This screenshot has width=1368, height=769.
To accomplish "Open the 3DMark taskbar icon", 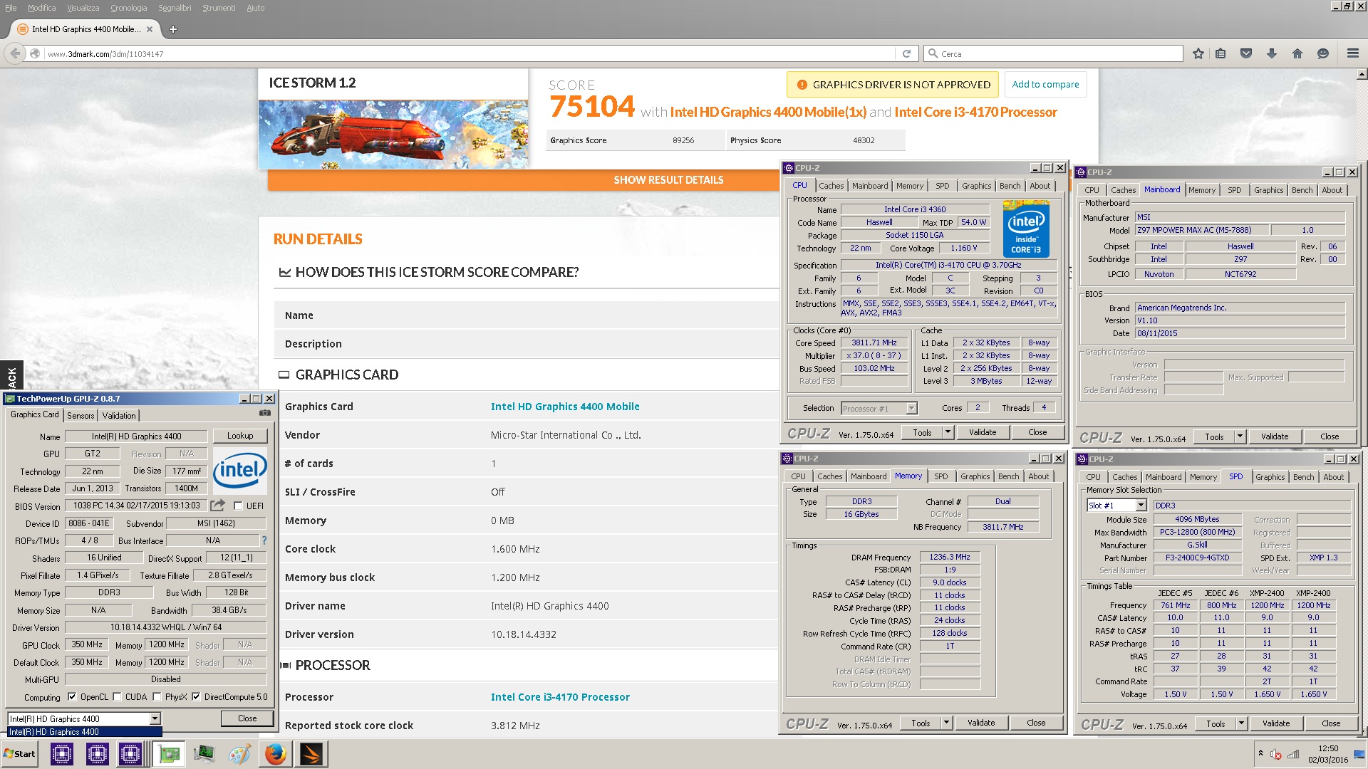I will click(311, 754).
